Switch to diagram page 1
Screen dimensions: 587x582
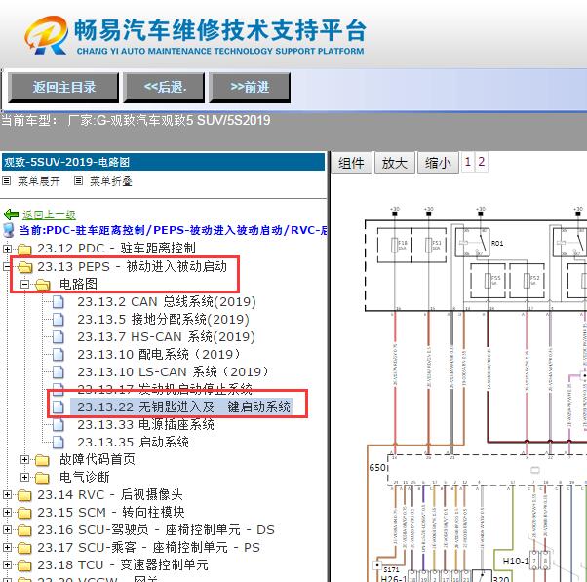coord(468,162)
